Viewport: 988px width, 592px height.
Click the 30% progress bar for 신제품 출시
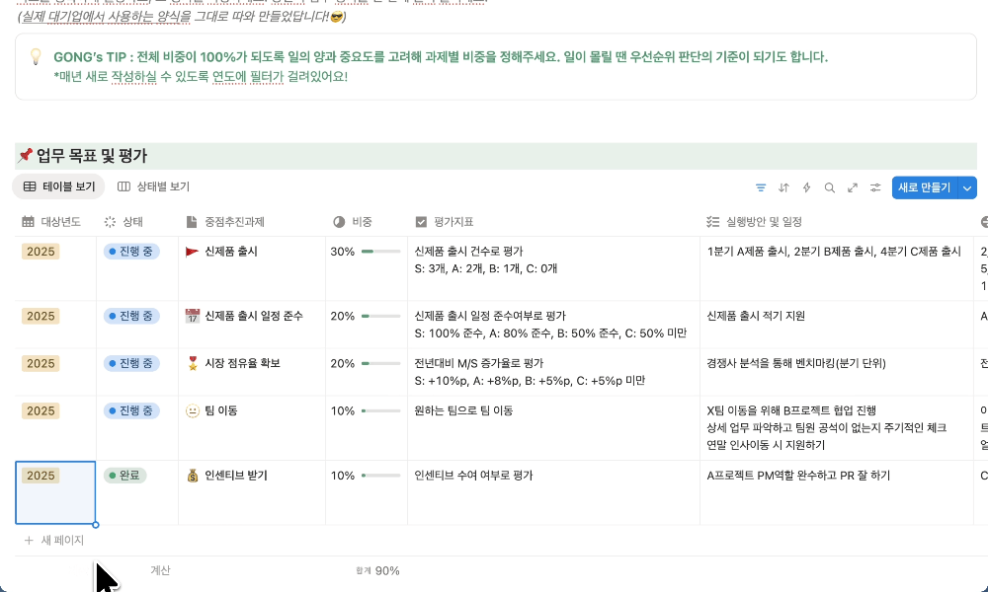(x=380, y=252)
